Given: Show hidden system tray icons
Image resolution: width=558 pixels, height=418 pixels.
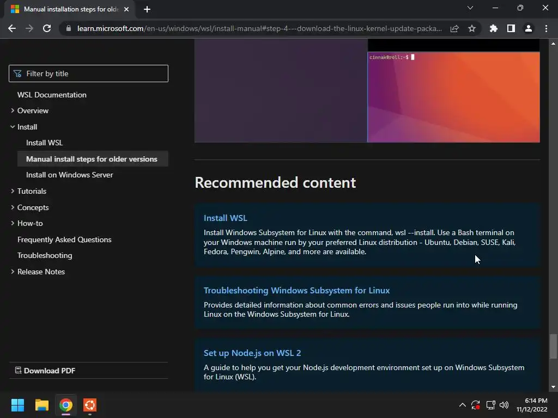Looking at the screenshot, I should coord(462,405).
